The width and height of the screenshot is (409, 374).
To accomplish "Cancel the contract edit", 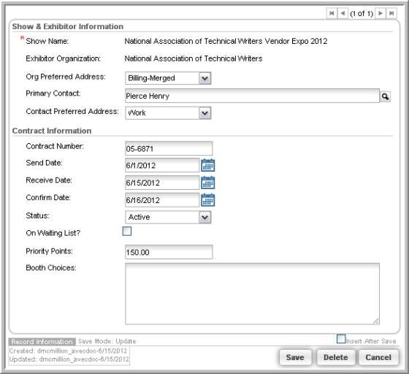I will coord(378,357).
